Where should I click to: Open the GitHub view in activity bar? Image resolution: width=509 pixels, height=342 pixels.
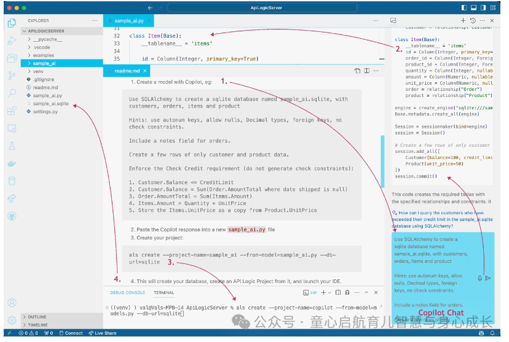(x=12, y=216)
